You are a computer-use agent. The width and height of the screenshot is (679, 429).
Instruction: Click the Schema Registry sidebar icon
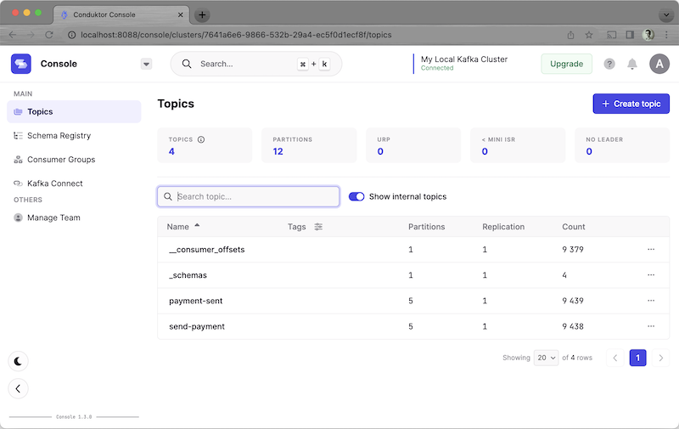(18, 136)
